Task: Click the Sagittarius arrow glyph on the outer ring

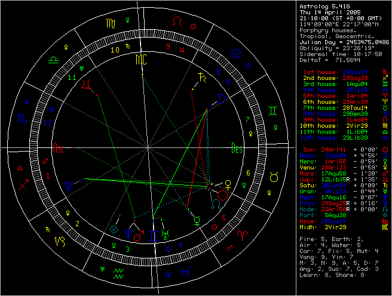Action: pyautogui.click(x=24, y=184)
